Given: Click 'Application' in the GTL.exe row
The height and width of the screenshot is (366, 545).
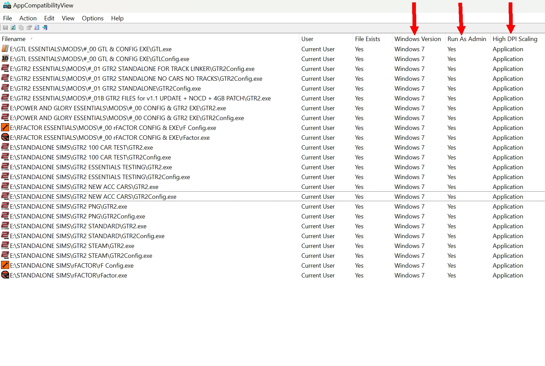Looking at the screenshot, I should pyautogui.click(x=508, y=49).
